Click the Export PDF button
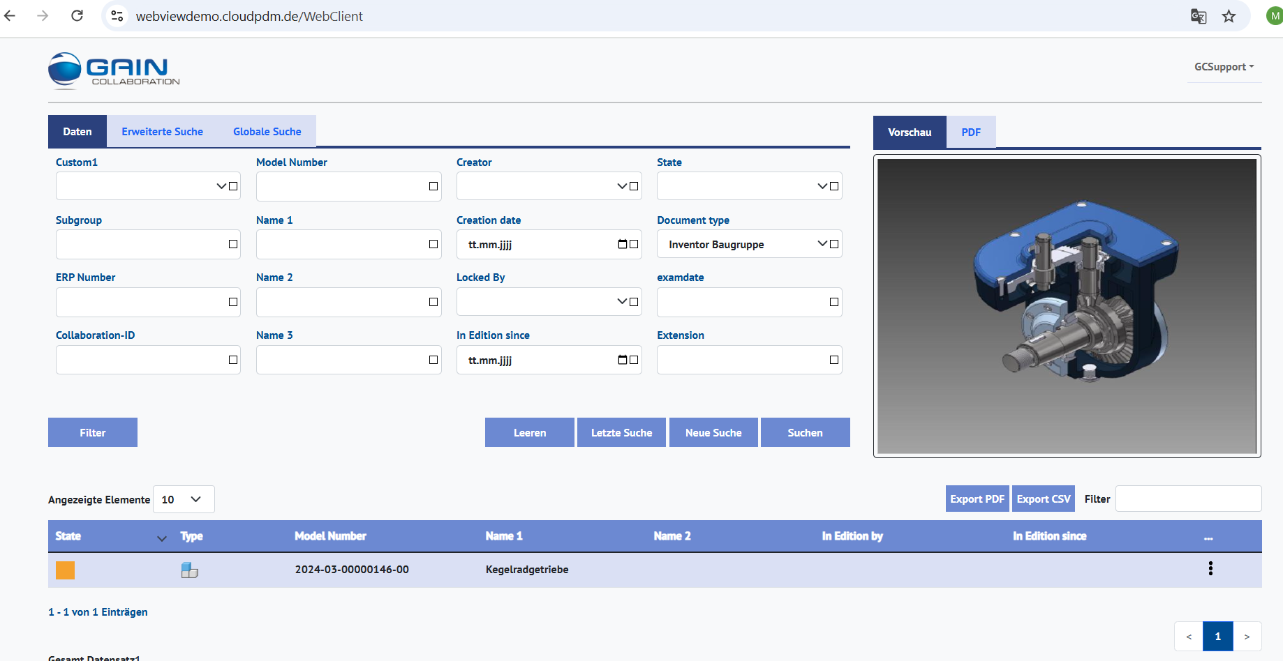The width and height of the screenshot is (1283, 661). (x=977, y=499)
